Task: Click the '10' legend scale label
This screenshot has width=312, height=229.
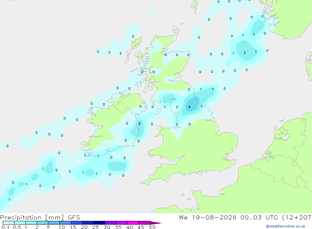Action: tap(61, 227)
